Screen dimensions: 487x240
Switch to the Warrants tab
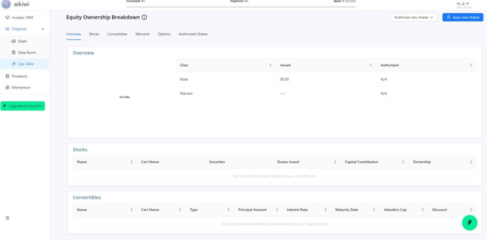click(x=142, y=34)
